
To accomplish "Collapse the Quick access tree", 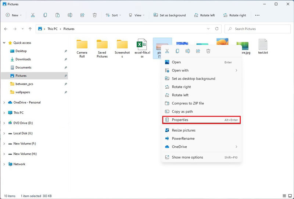I will click(x=4, y=43).
